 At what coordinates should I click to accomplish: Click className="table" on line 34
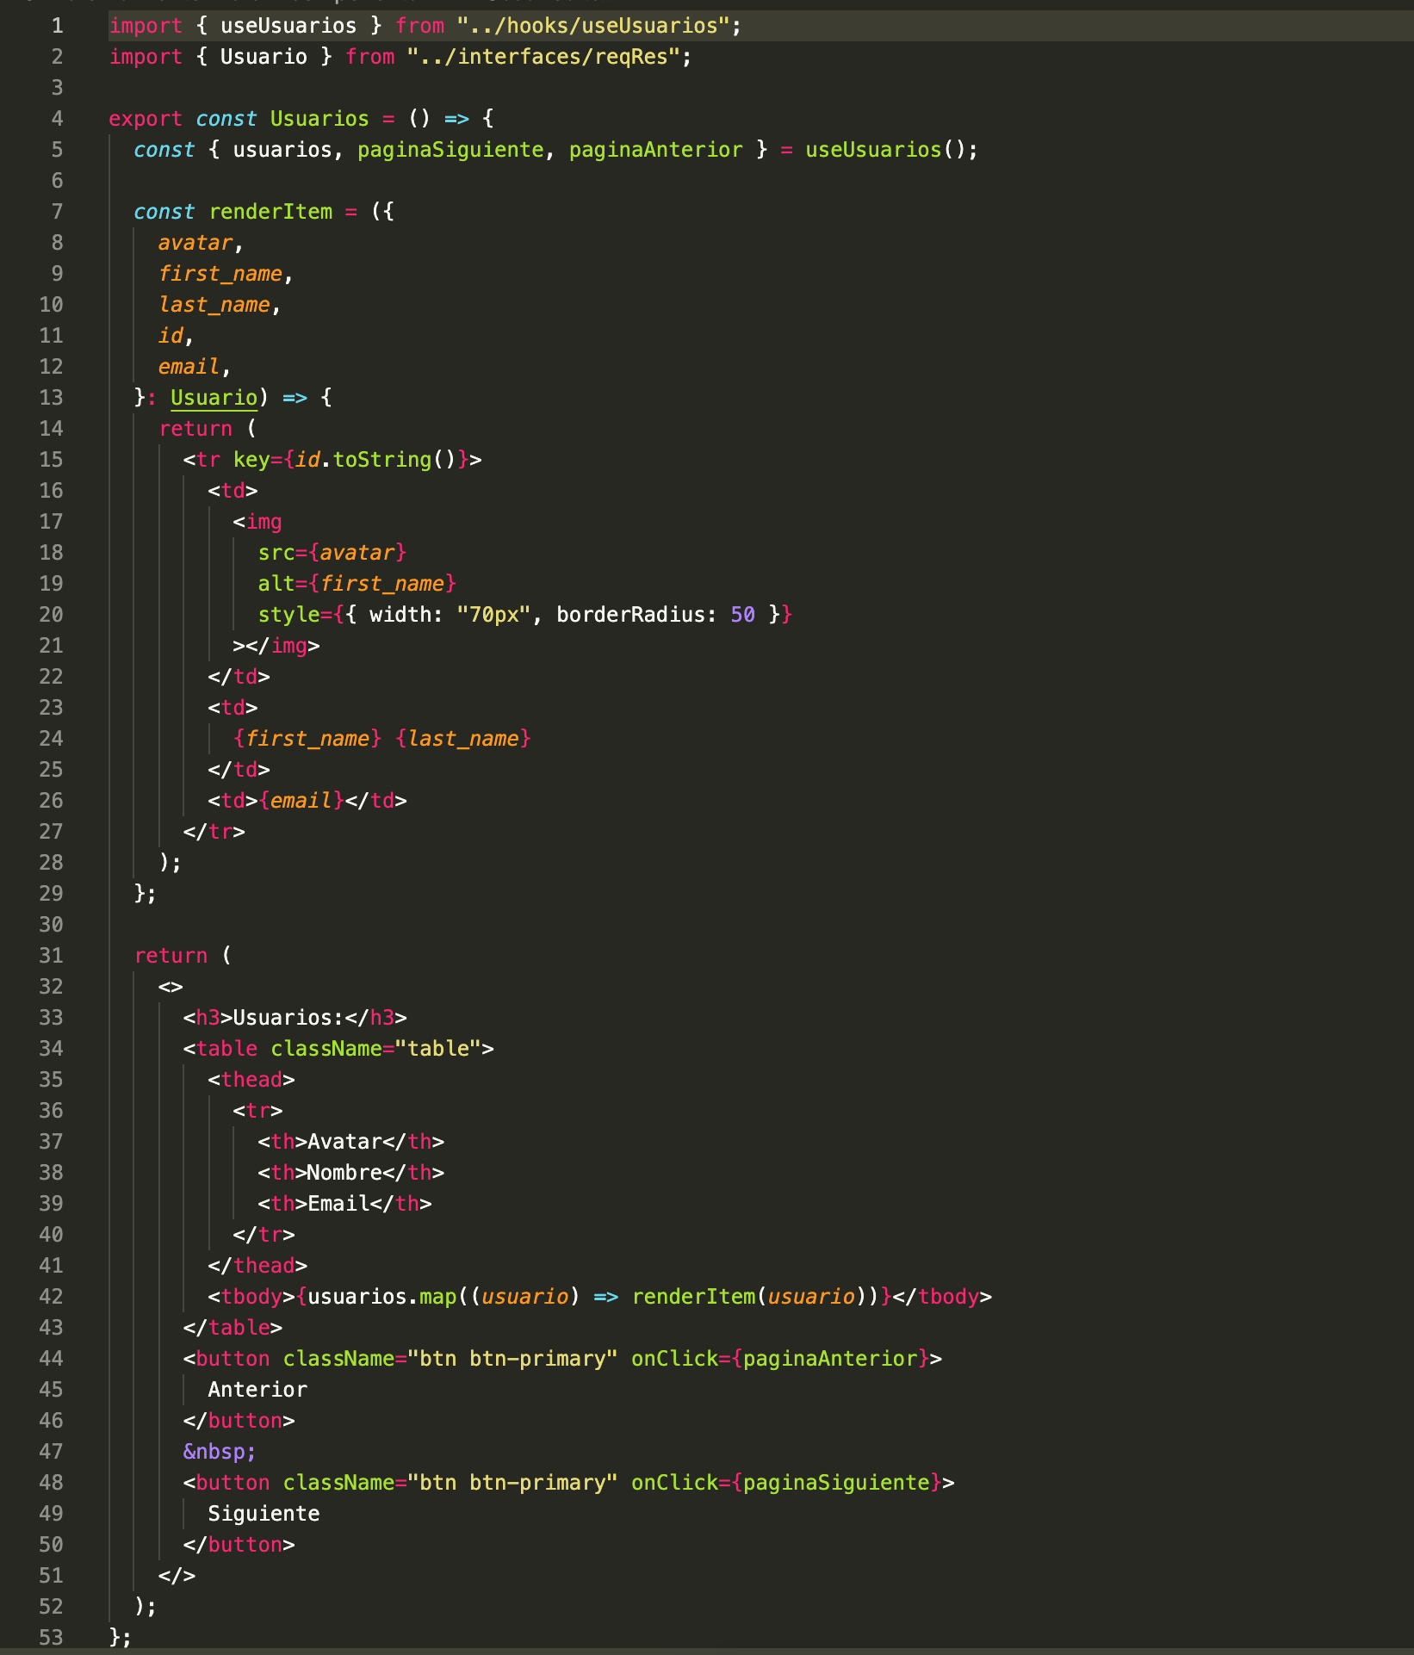(375, 1049)
